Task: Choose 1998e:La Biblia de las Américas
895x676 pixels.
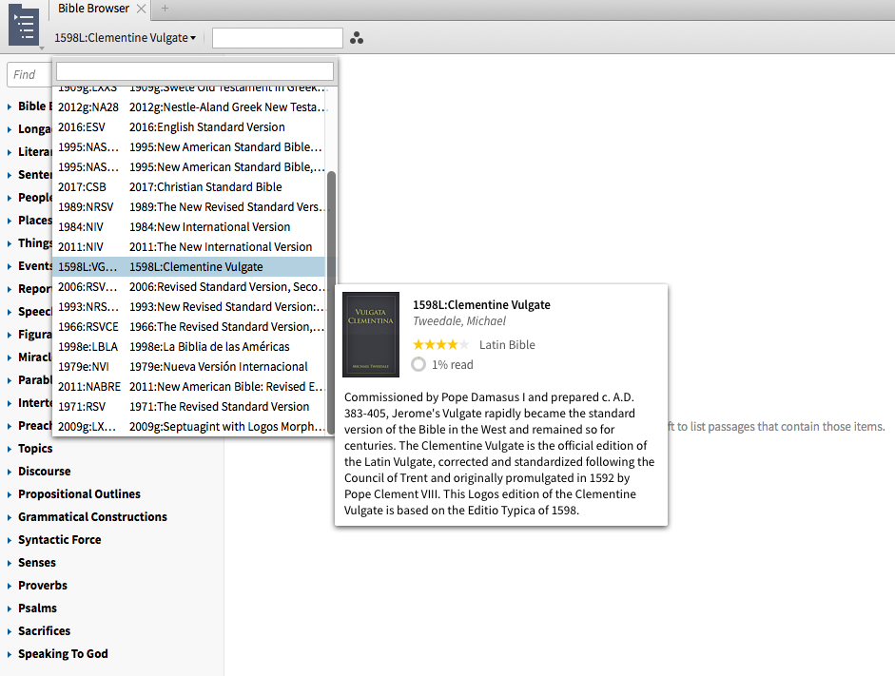Action: pos(191,347)
